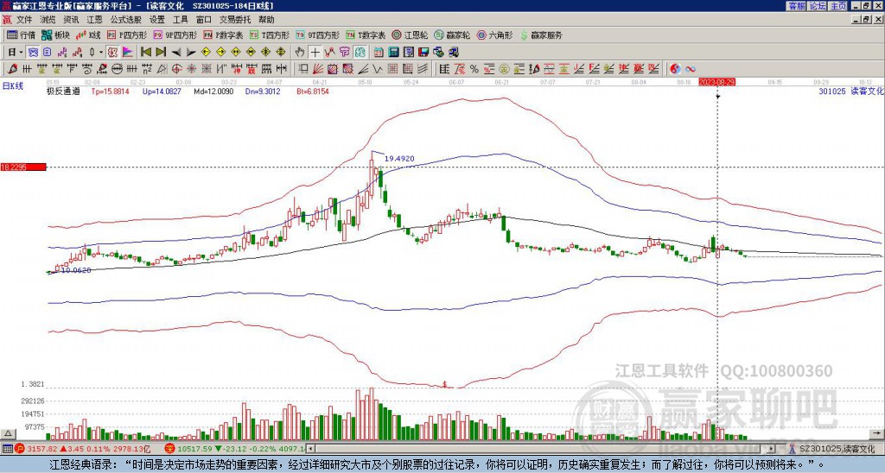Open the 文件 menu
The image size is (885, 473).
coord(23,20)
